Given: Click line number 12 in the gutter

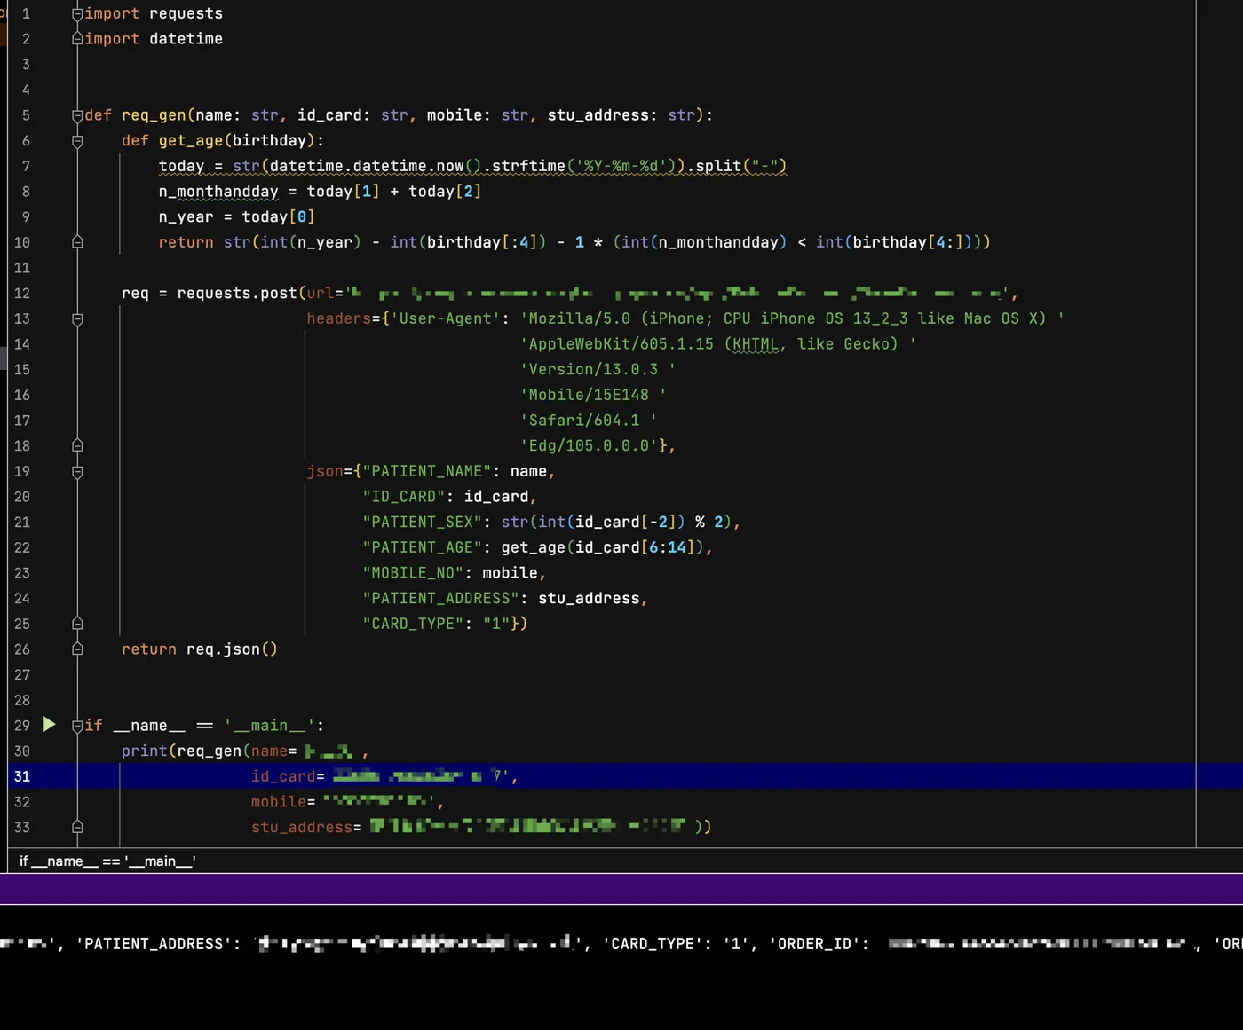Looking at the screenshot, I should (22, 294).
